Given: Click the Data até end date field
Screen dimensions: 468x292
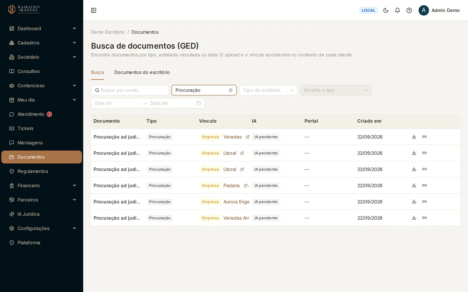Looking at the screenshot, I should click(172, 103).
